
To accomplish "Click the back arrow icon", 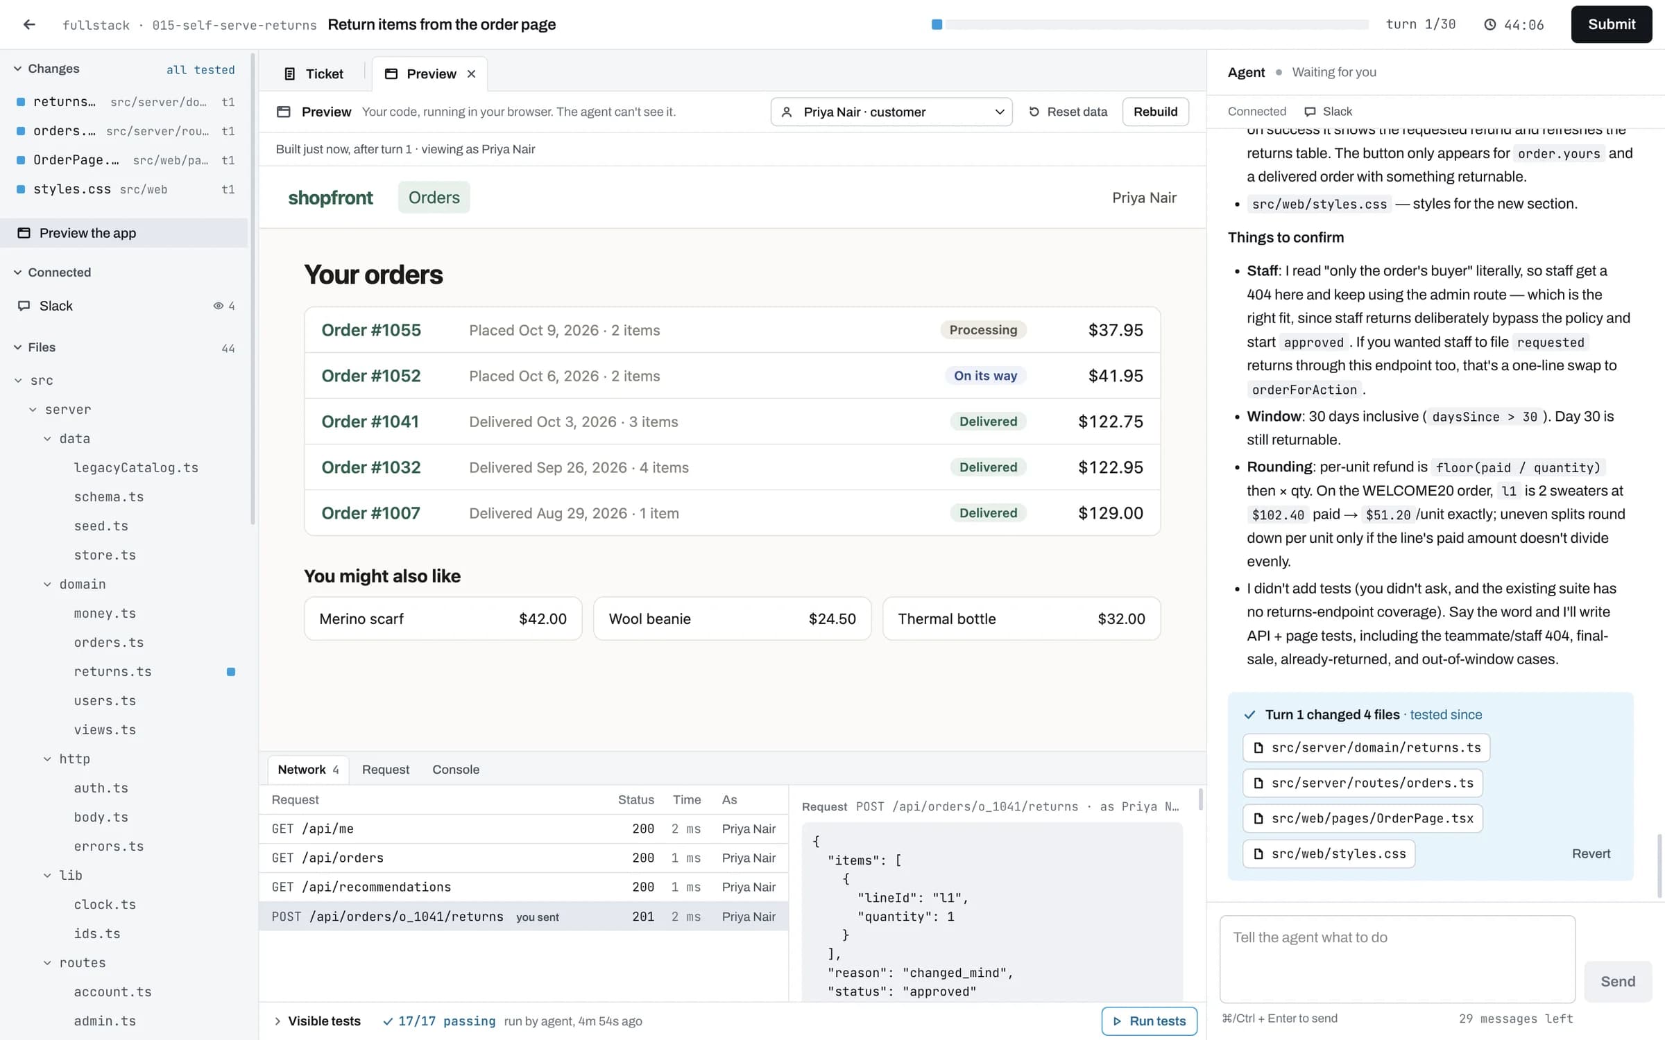I will point(28,24).
